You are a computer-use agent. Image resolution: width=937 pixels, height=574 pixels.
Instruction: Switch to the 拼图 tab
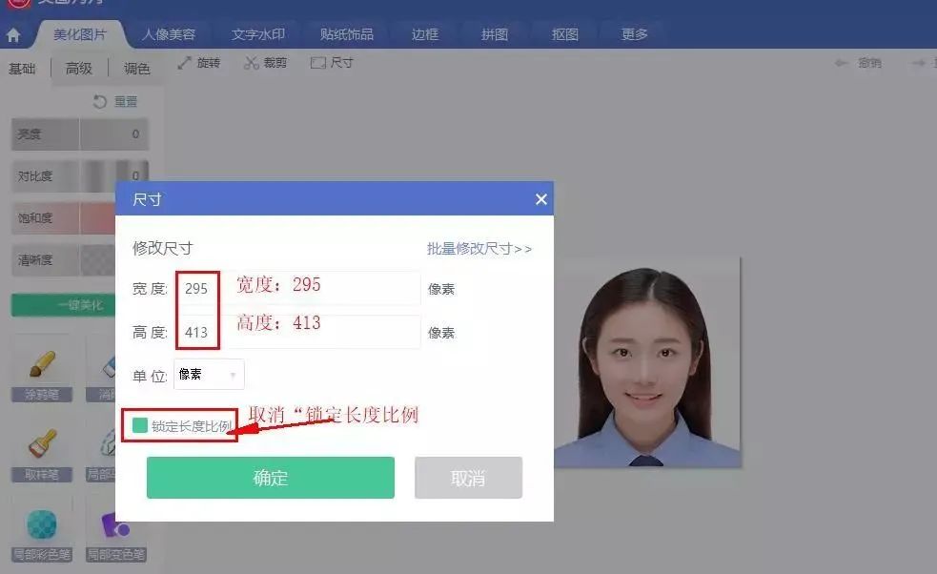click(495, 34)
